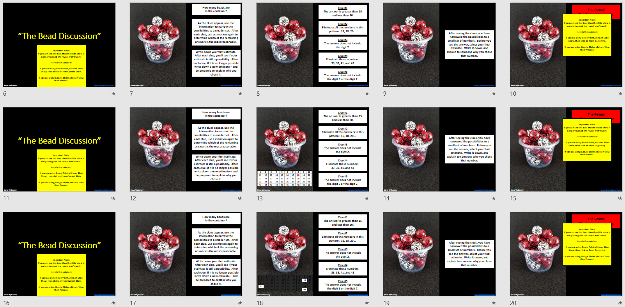Select slide 6 titled "The Bead Discussion"

[59, 45]
